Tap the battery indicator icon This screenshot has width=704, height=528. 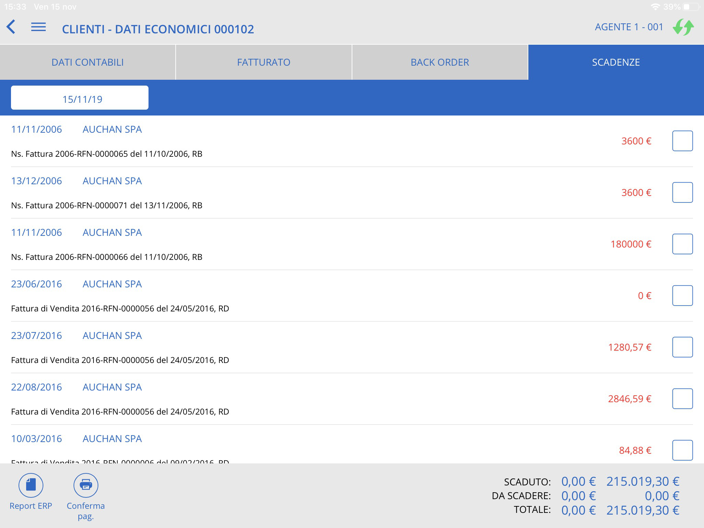tap(691, 7)
